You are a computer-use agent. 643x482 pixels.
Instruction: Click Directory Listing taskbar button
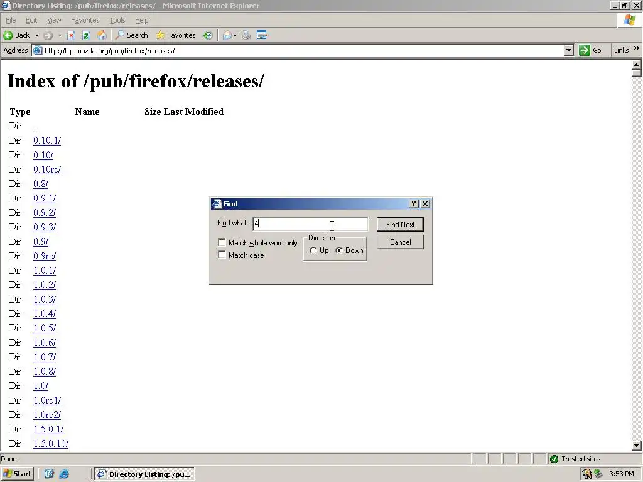pyautogui.click(x=144, y=474)
